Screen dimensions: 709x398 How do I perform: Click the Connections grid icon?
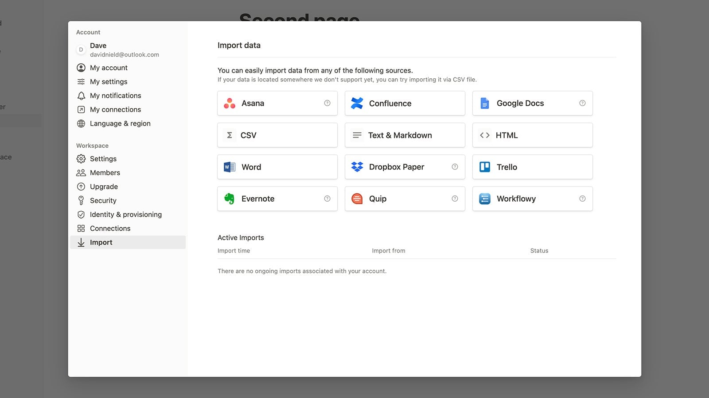click(81, 229)
